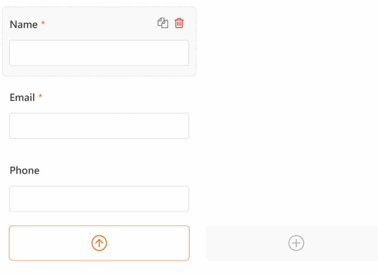Screen dimensions: 378x275
Task: Click the gap between Email input and Phone label
Action: [x=99, y=151]
